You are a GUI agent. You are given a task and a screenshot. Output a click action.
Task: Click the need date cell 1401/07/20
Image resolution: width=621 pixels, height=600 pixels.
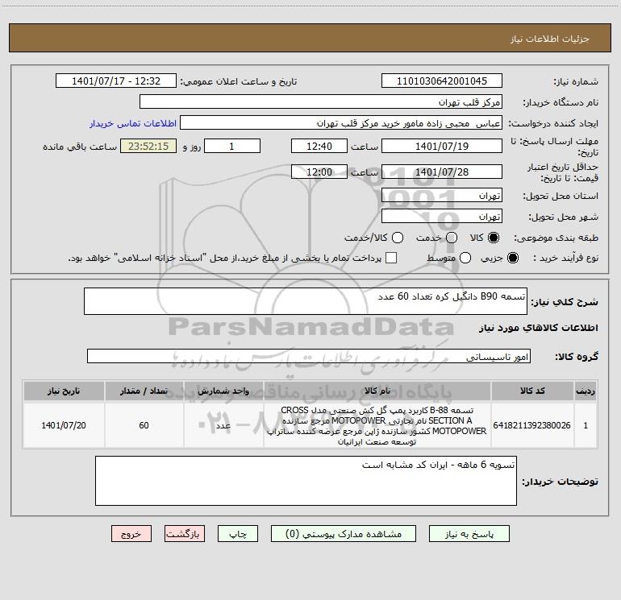64,425
